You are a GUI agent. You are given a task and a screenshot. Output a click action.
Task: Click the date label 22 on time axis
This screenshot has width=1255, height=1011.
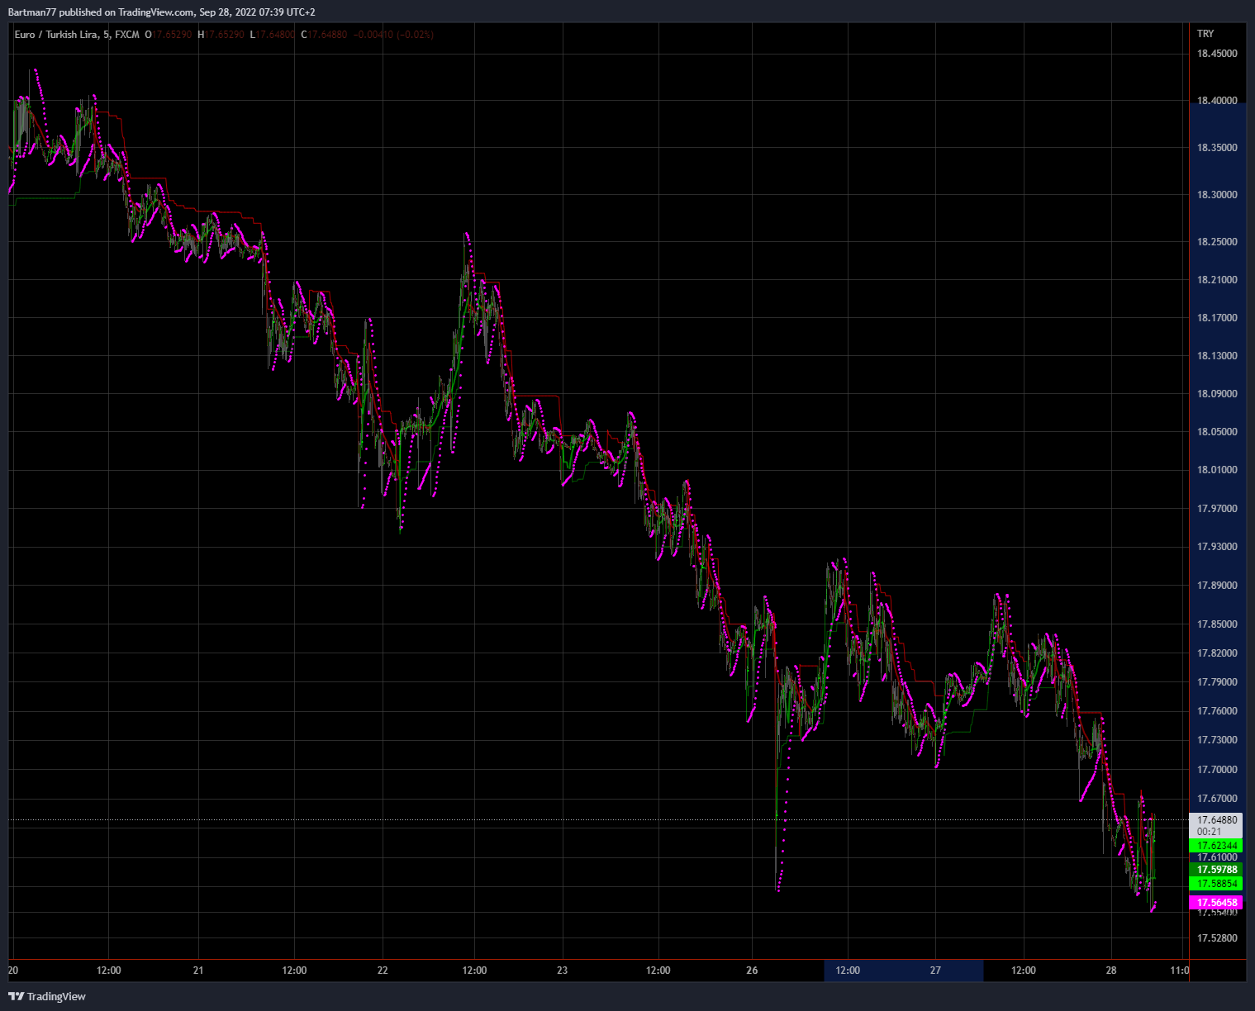[x=383, y=971]
